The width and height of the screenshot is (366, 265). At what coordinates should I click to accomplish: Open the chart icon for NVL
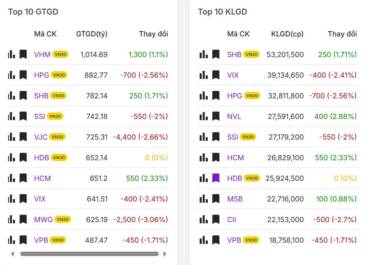coord(203,116)
